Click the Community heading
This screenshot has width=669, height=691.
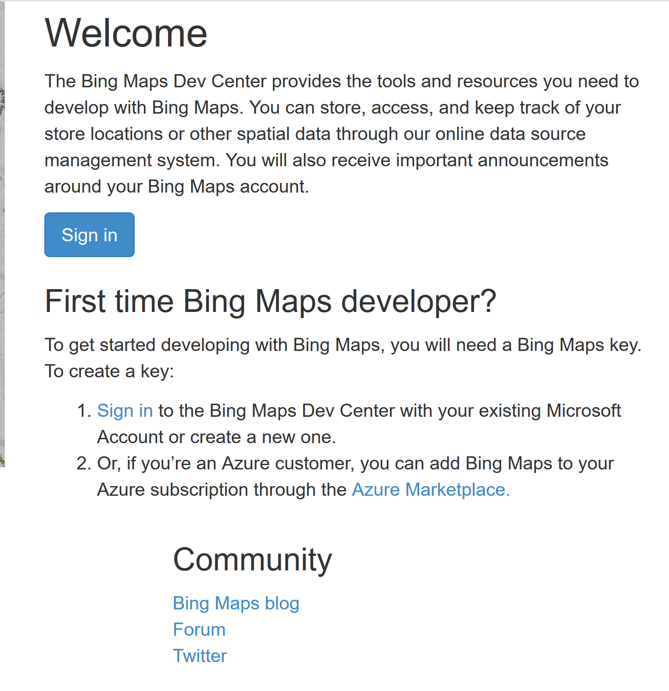click(253, 559)
